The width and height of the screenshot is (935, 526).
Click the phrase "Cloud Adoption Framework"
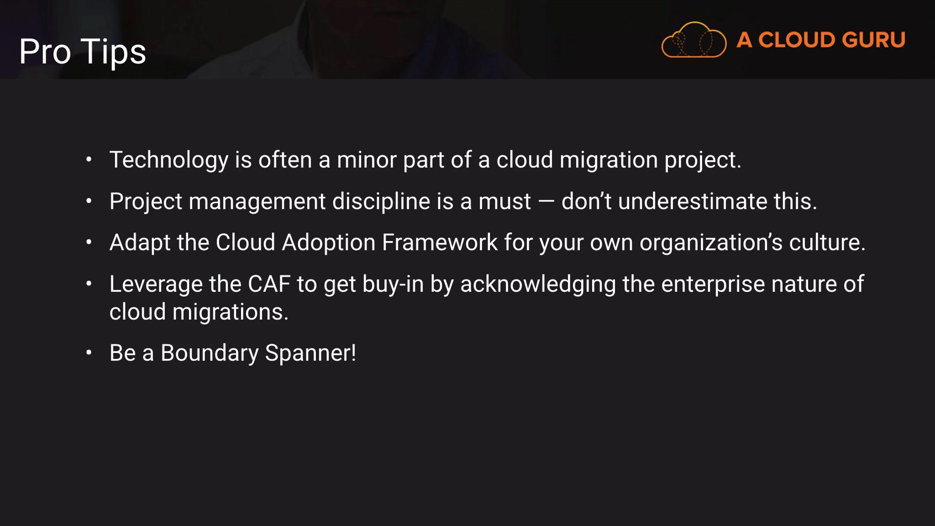click(x=356, y=242)
